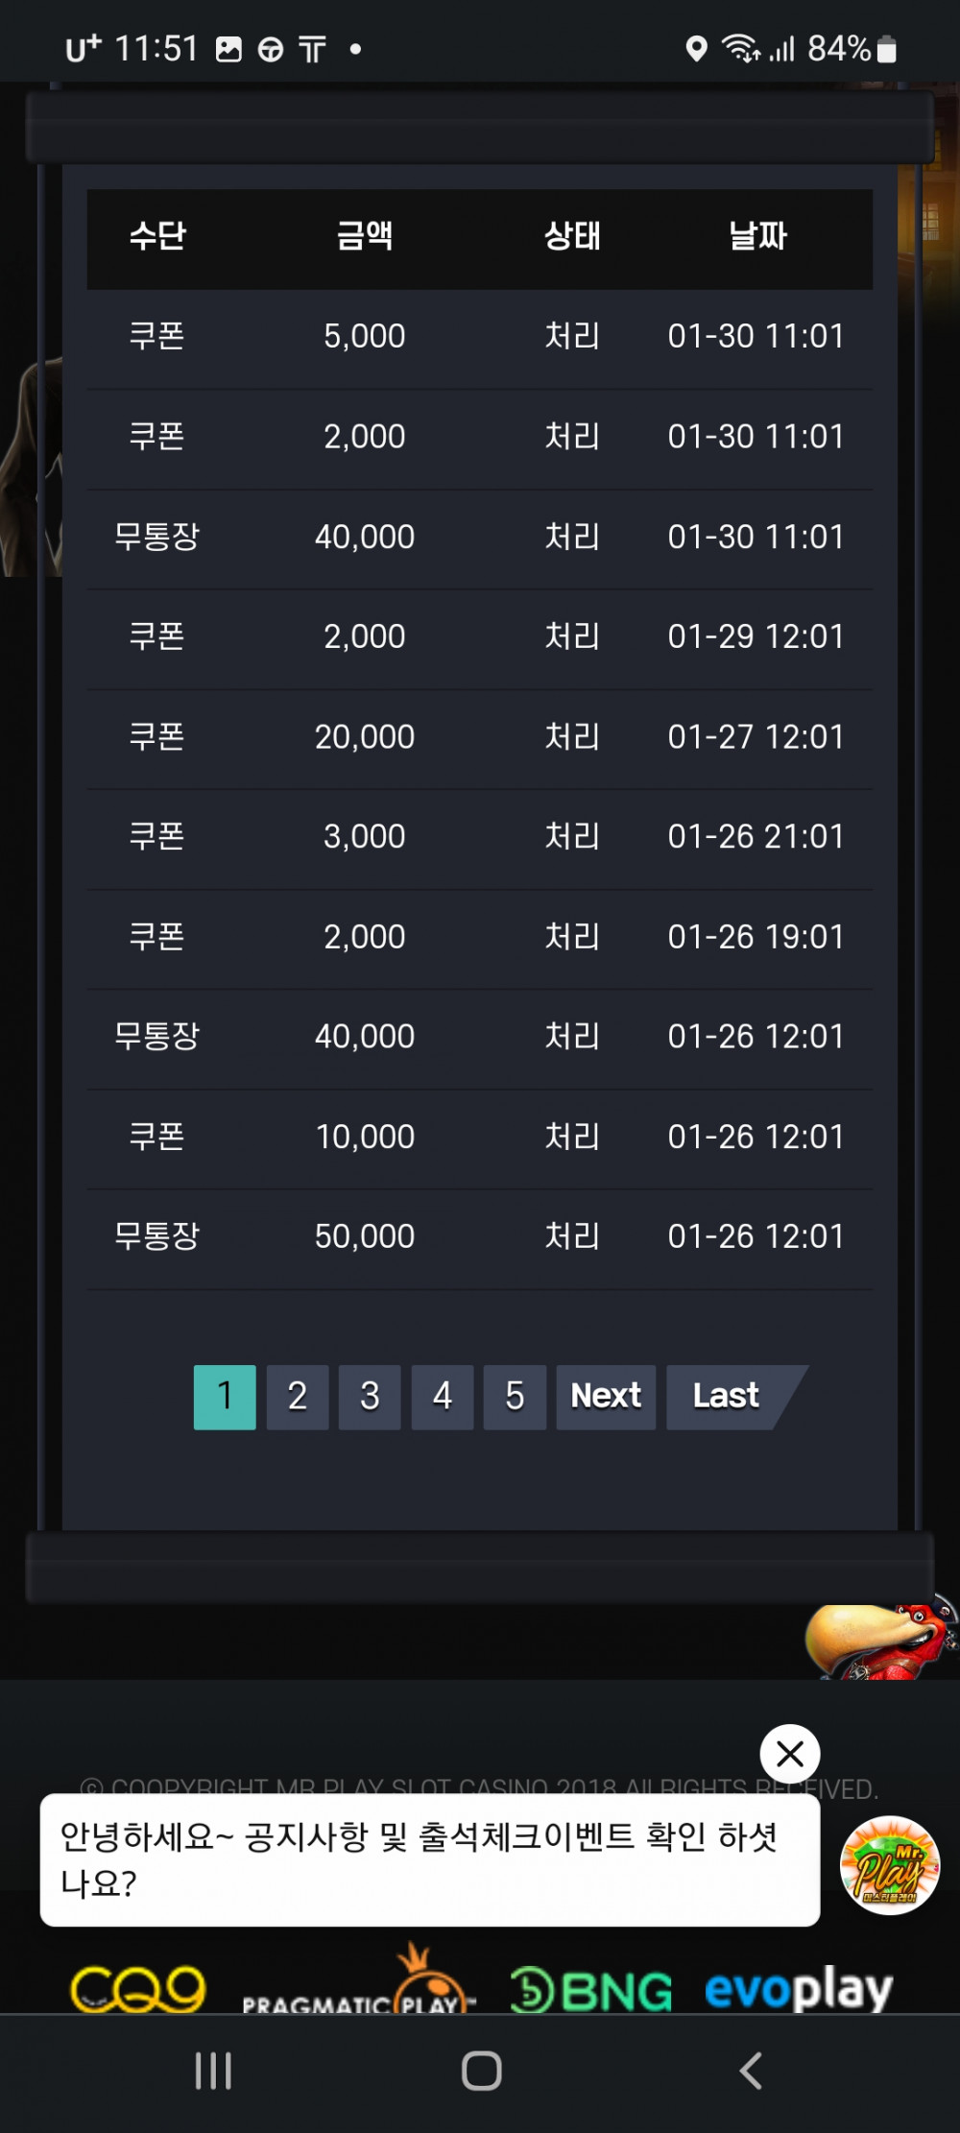Jump to the Last page
960x2133 pixels.
coord(730,1397)
